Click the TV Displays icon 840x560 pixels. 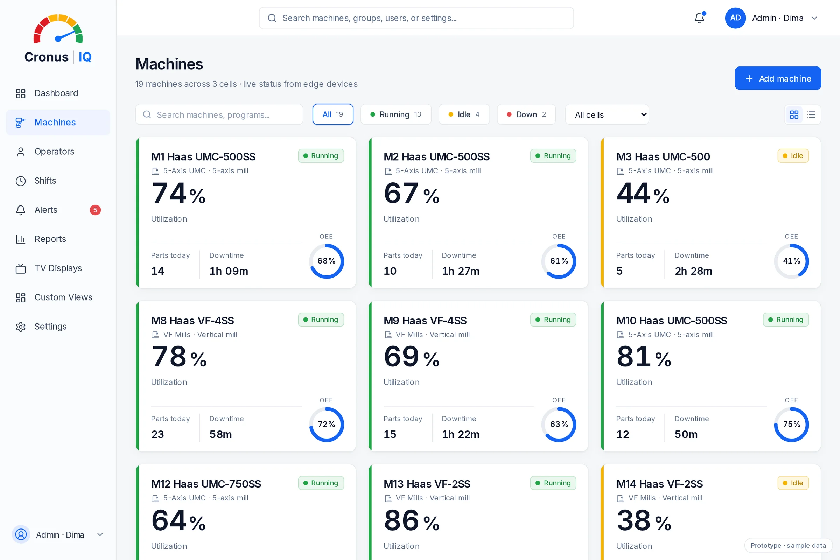coord(21,268)
